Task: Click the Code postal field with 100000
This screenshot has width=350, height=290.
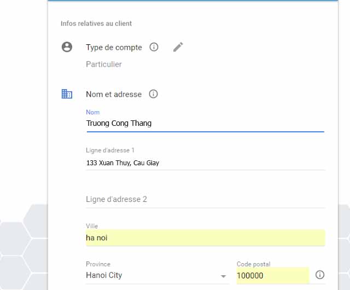Action: pyautogui.click(x=272, y=276)
